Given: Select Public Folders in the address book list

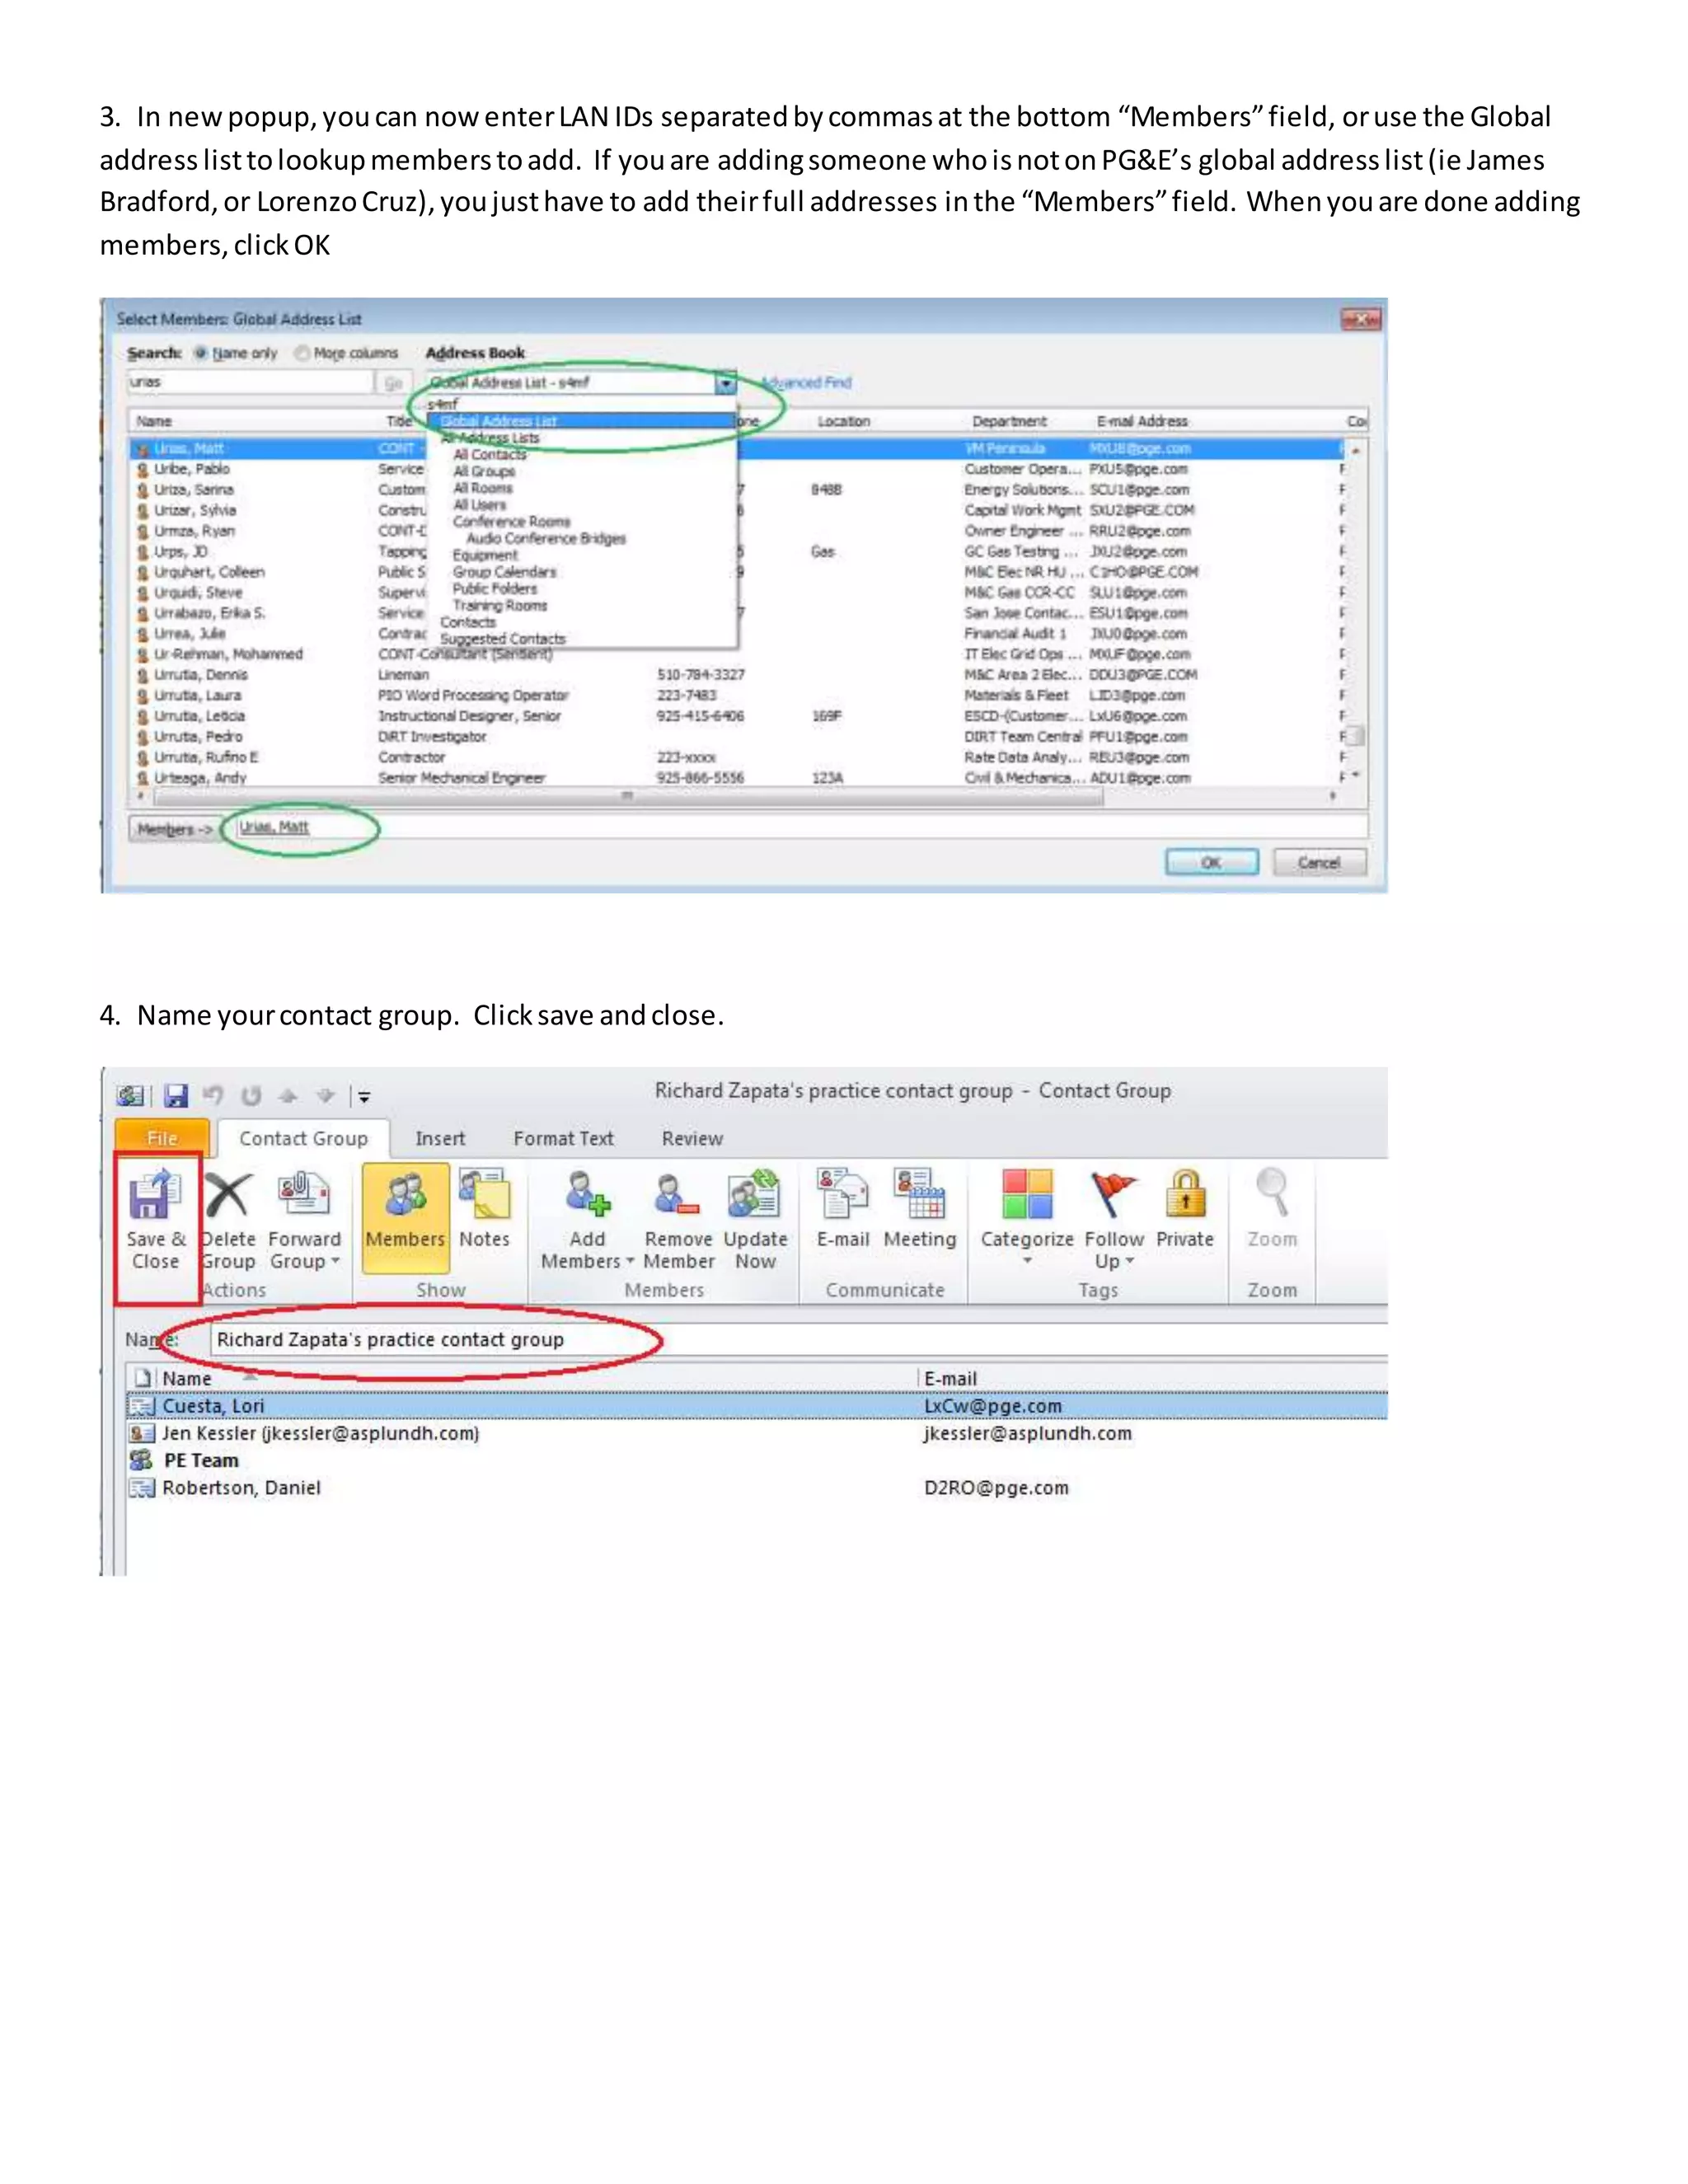Looking at the screenshot, I should (495, 589).
